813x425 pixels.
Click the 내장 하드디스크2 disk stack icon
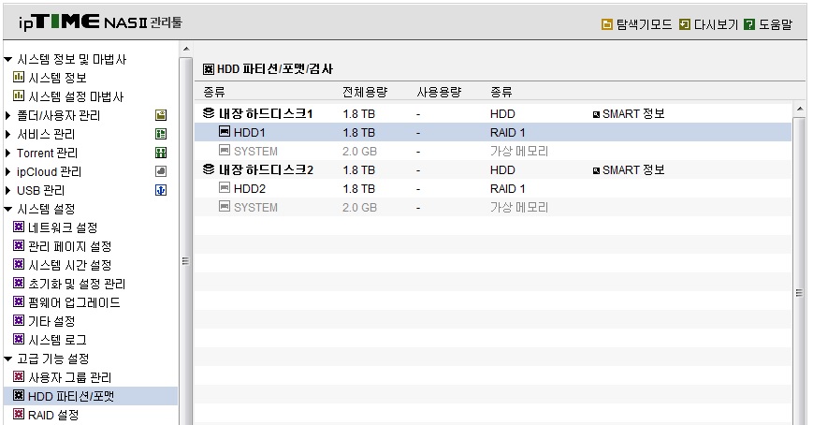point(209,169)
